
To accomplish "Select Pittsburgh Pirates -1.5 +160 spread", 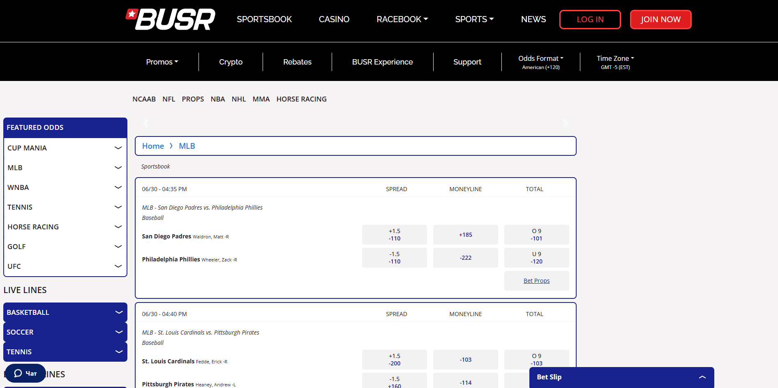I will pyautogui.click(x=395, y=381).
